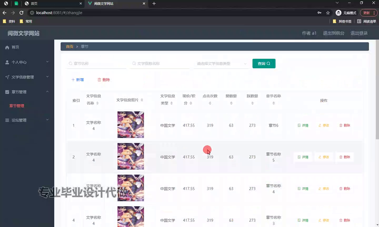Select the 章节管理 submenu item
379x227 pixels.
(17, 106)
